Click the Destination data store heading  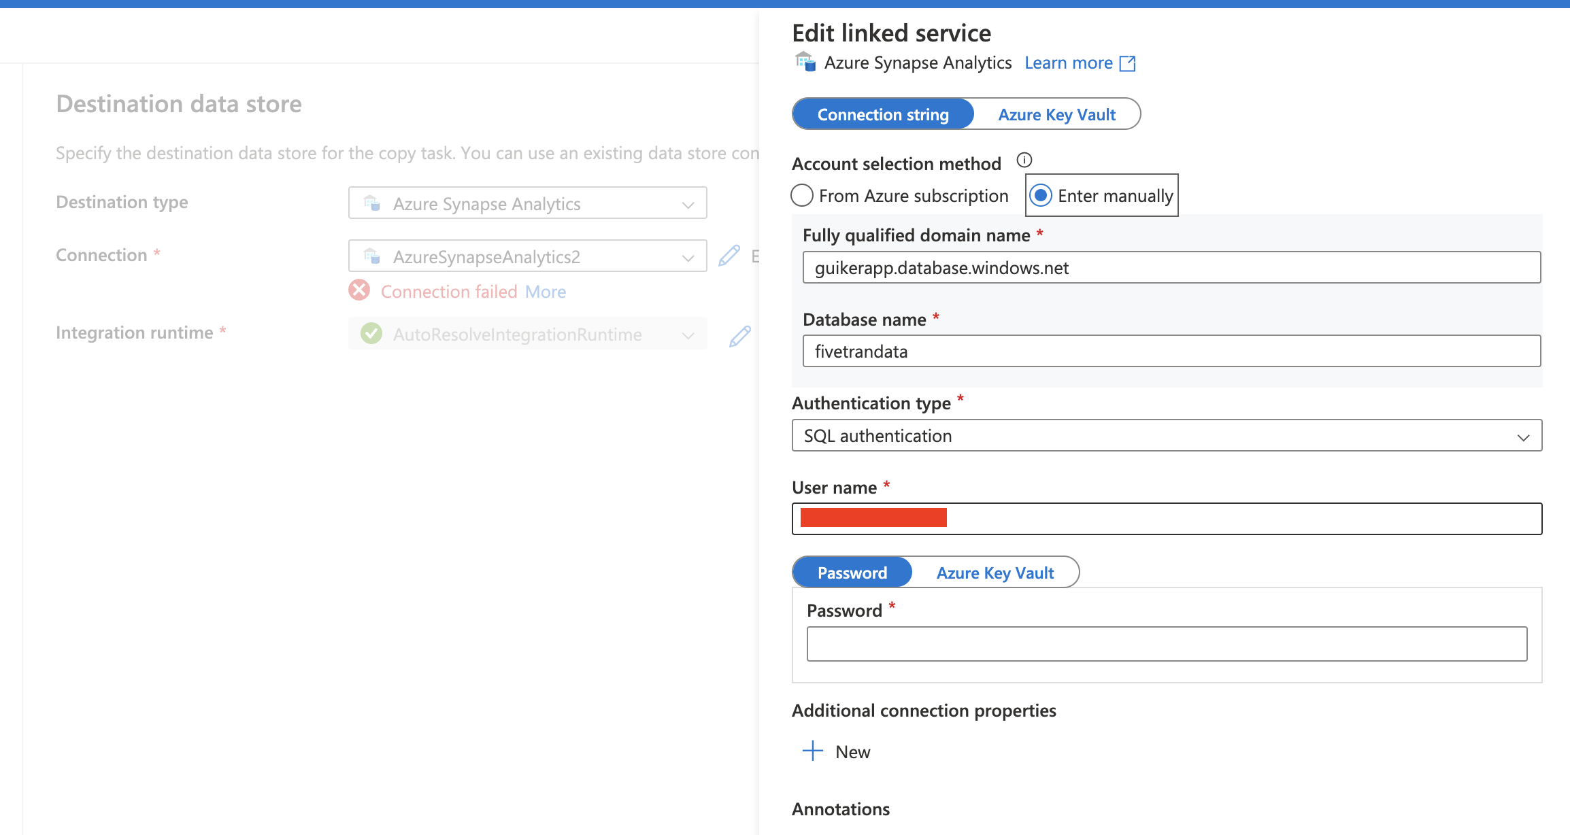coord(179,104)
